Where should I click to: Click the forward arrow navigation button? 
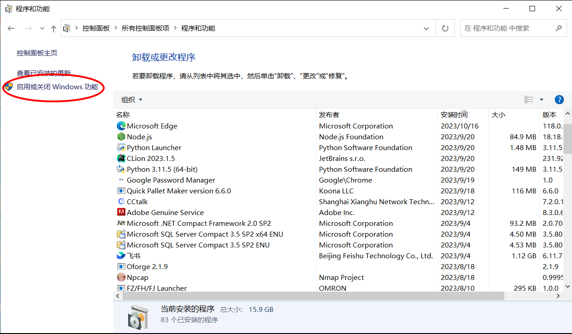pos(28,28)
